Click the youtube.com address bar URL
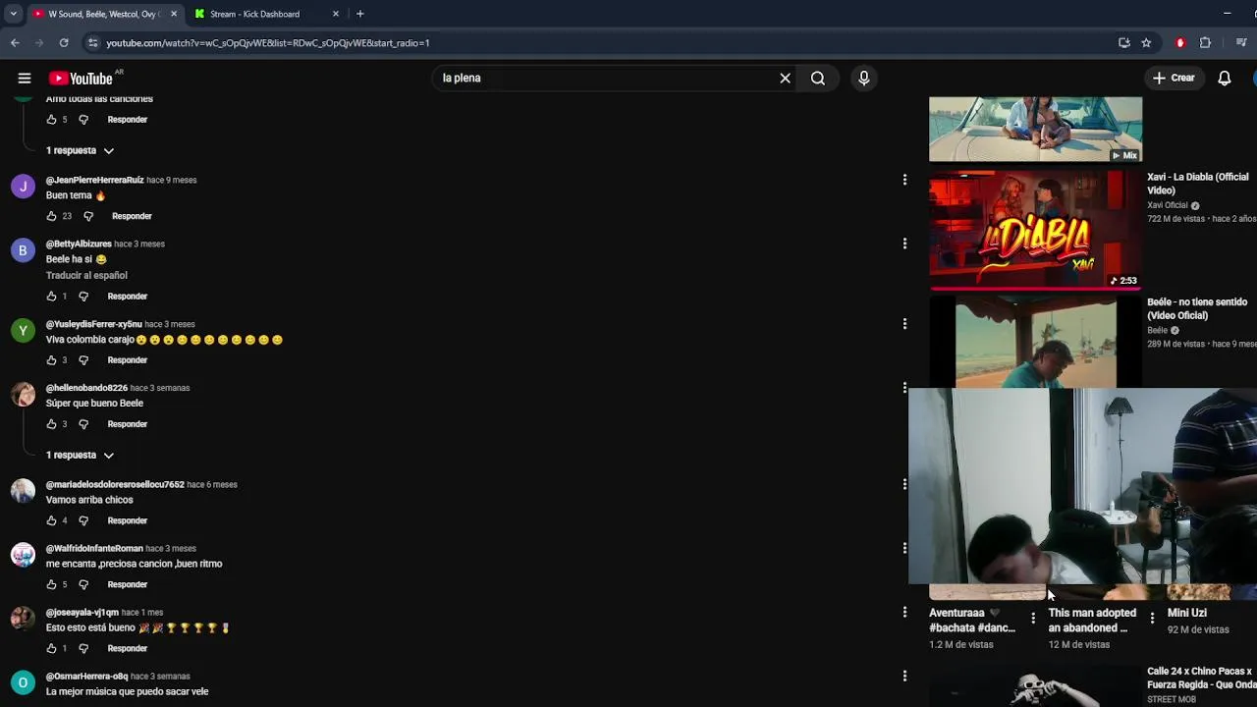The width and height of the screenshot is (1257, 707). coord(267,43)
